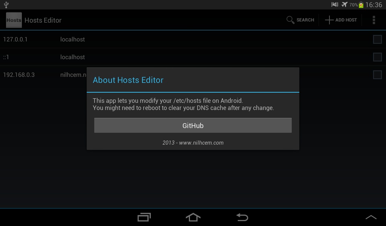Tap the back arrow navigation icon

pyautogui.click(x=242, y=217)
